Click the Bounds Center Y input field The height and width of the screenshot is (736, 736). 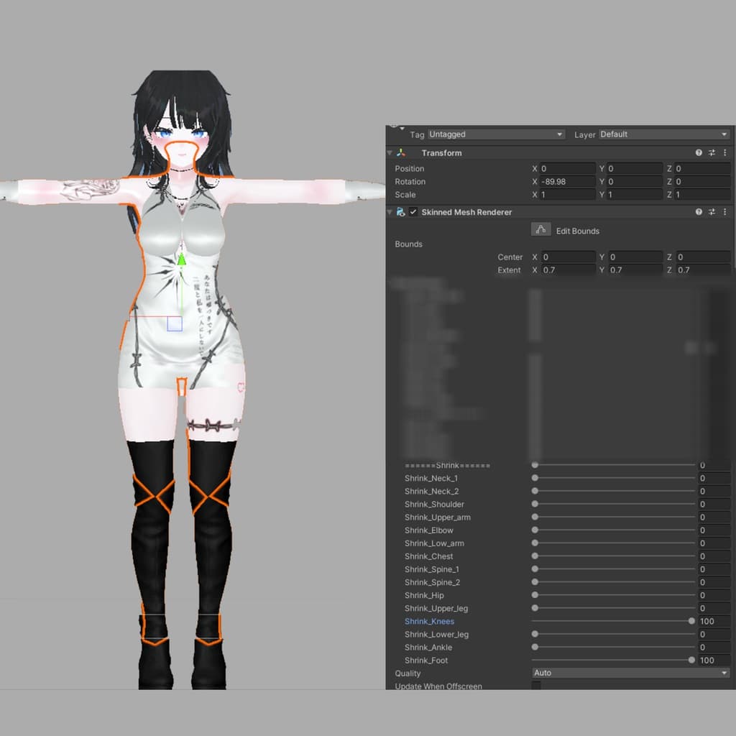[x=635, y=257]
